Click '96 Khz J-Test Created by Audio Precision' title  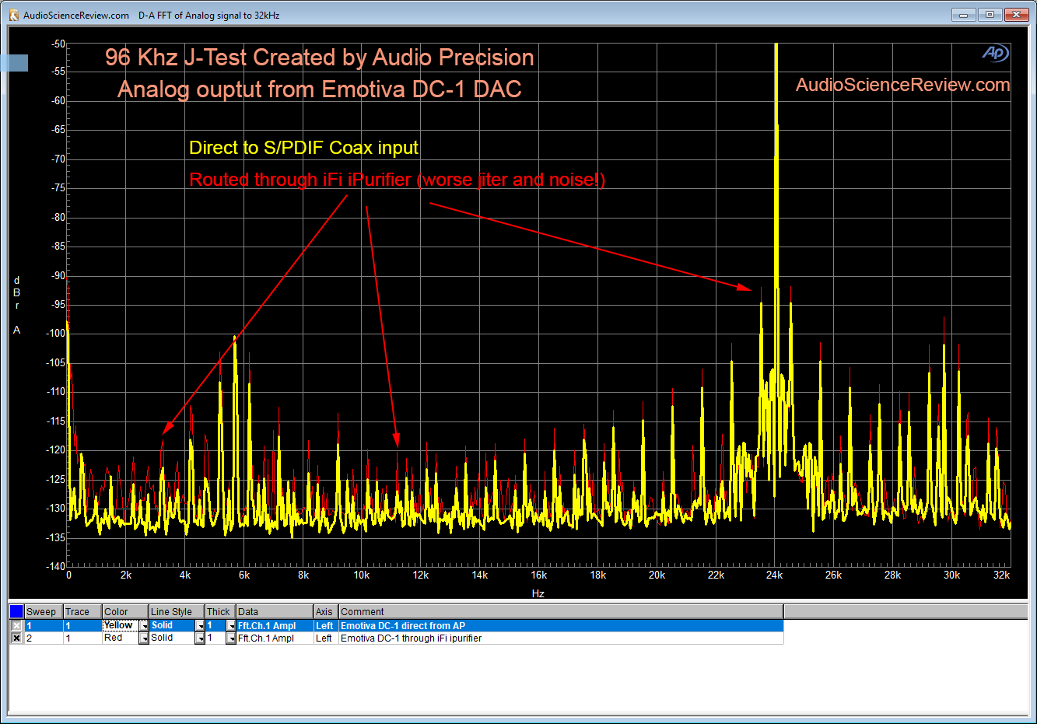(320, 58)
